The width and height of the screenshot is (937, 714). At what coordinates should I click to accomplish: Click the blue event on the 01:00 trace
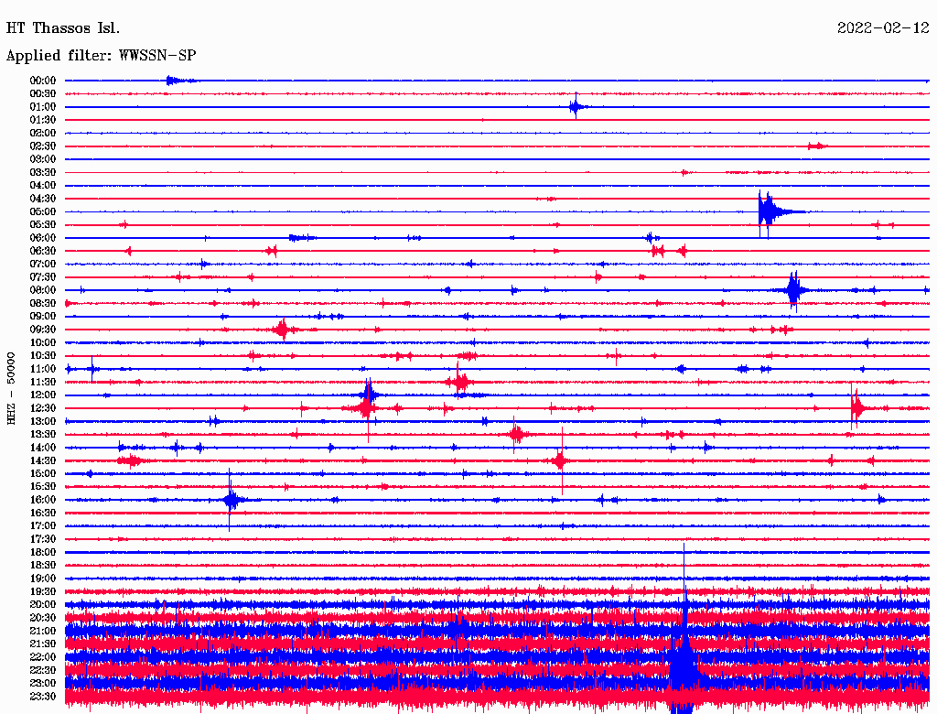point(576,107)
